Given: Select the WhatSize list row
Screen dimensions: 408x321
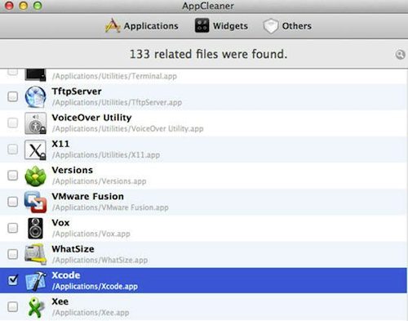Looking at the screenshot, I should (203, 254).
